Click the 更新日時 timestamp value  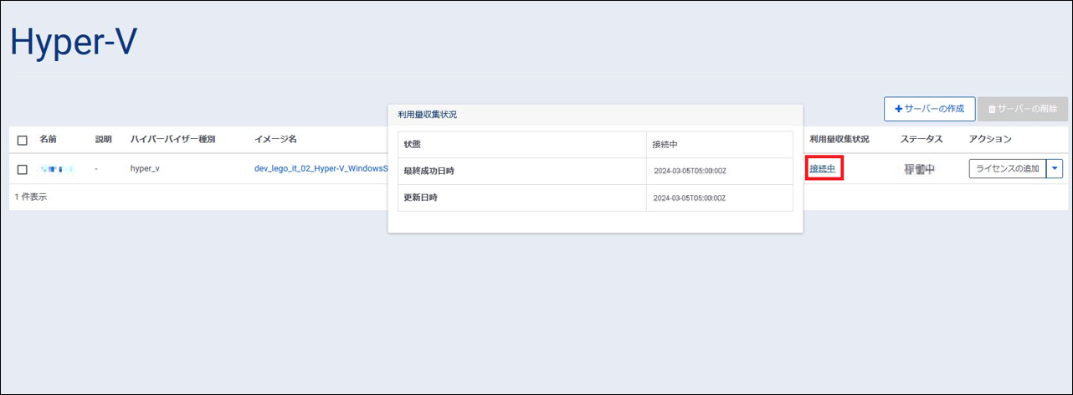click(x=690, y=198)
